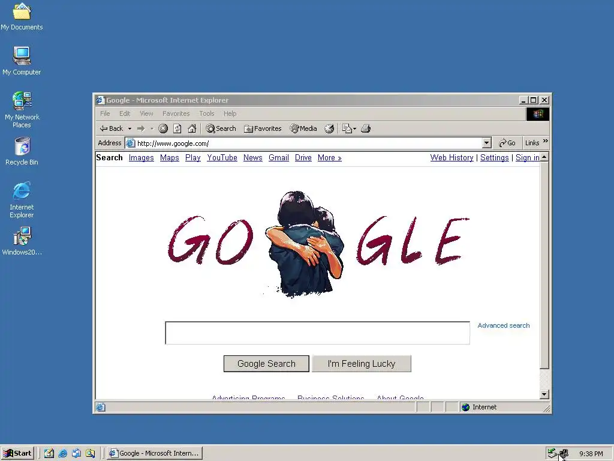Click the vertical scrollbar thumb
614x461 pixels.
point(544,265)
